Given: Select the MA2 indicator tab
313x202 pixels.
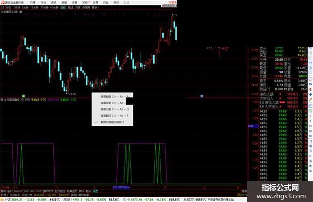Looking at the screenshot, I should (x=81, y=191).
